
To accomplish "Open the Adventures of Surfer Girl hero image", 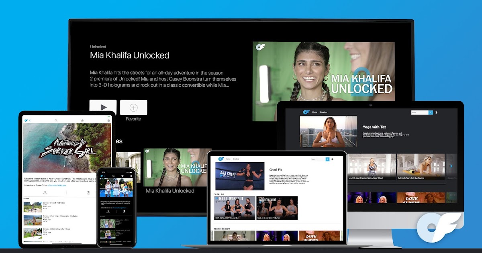I will tap(67, 148).
